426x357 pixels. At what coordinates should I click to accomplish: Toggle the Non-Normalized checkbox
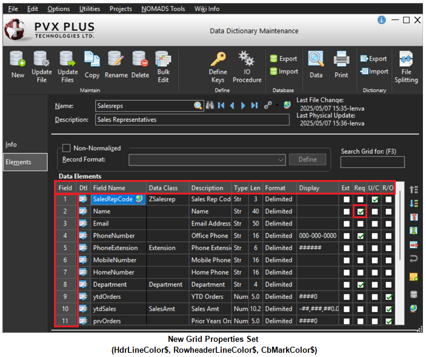point(67,148)
